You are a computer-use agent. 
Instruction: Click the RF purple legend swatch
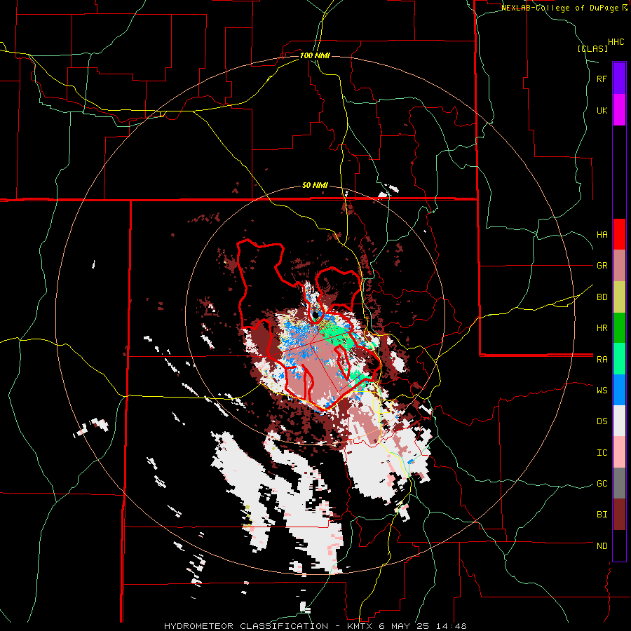pos(619,79)
